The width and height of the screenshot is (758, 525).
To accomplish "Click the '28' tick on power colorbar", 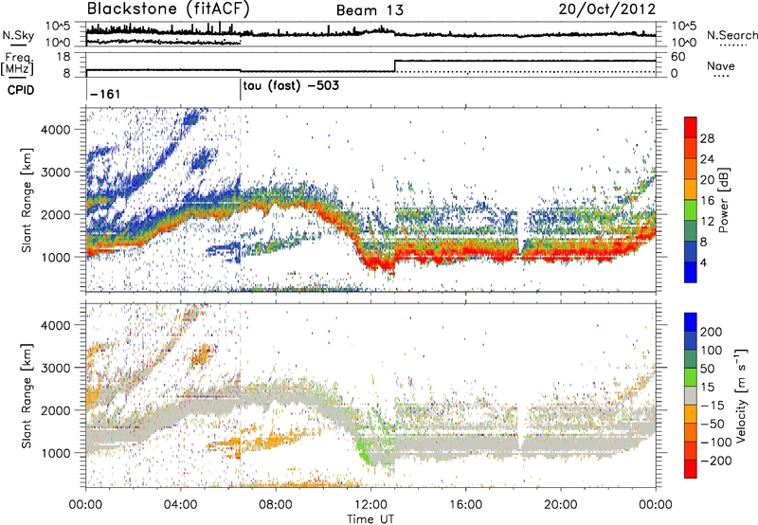I will coord(707,138).
